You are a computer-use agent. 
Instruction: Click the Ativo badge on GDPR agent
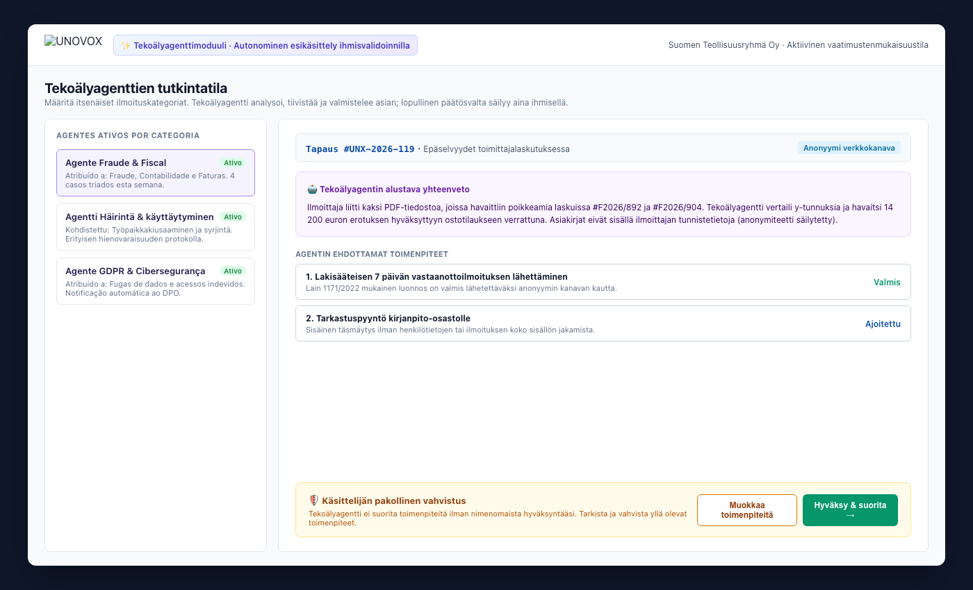pos(233,271)
